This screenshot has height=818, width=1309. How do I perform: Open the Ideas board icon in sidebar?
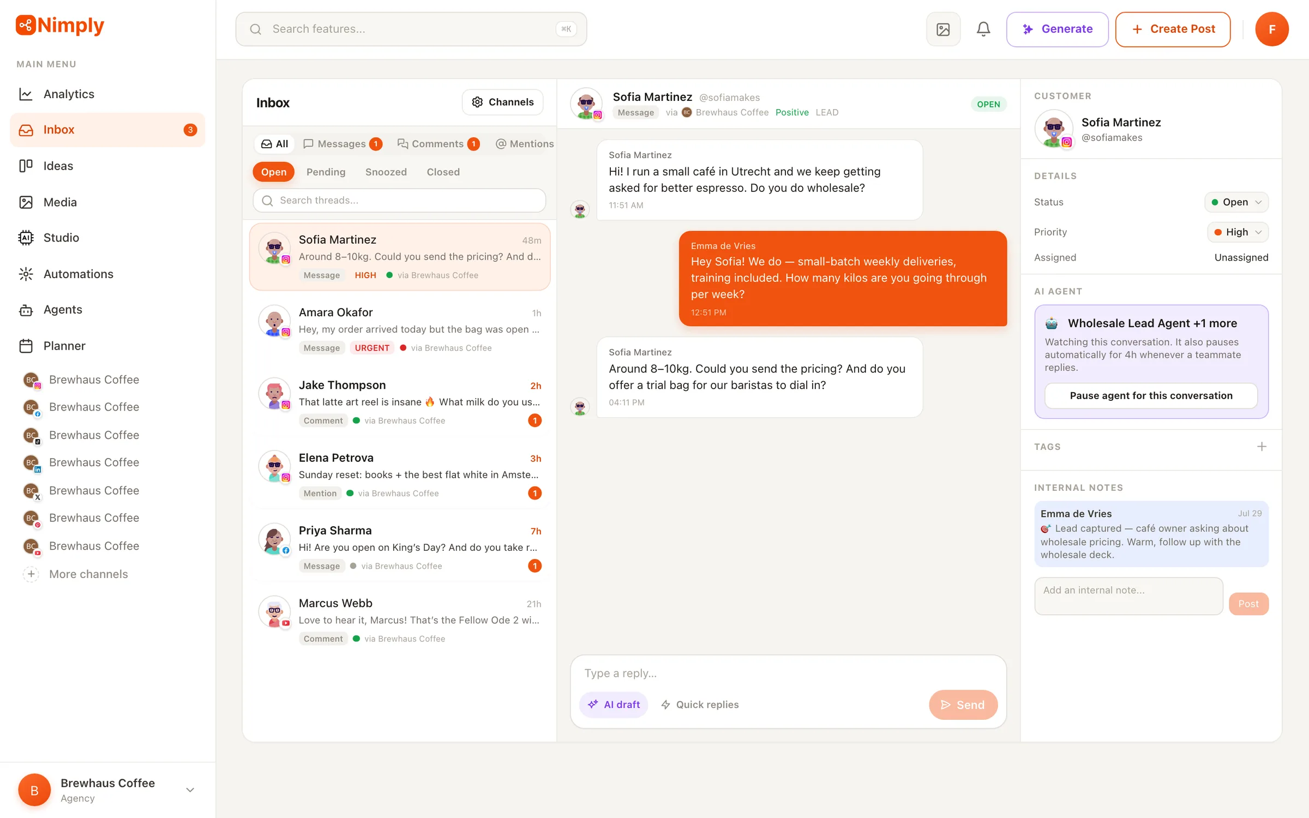(x=26, y=166)
